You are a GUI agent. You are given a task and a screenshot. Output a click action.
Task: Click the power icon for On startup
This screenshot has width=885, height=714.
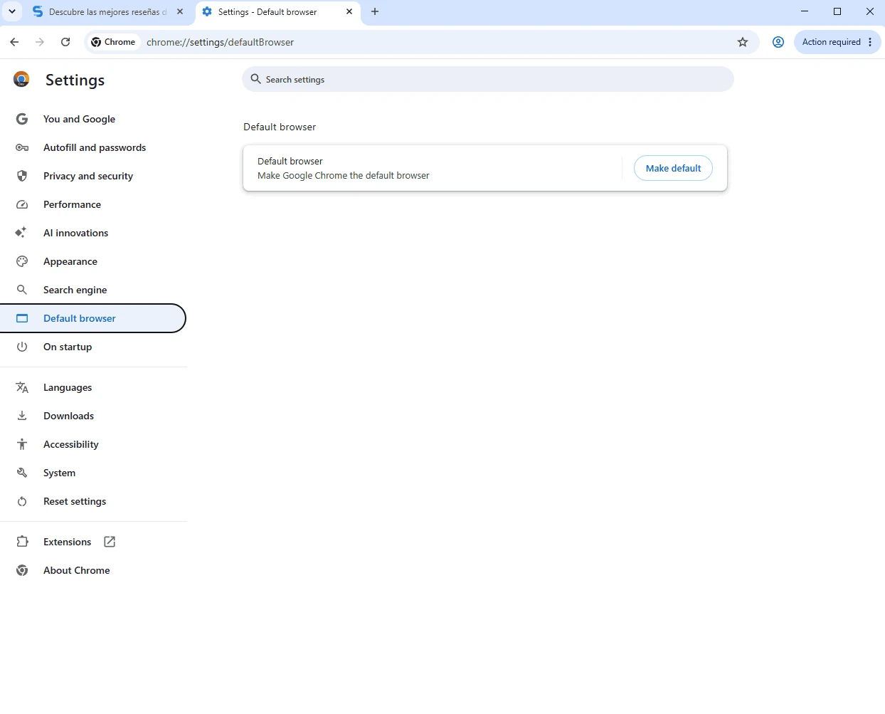pos(22,347)
